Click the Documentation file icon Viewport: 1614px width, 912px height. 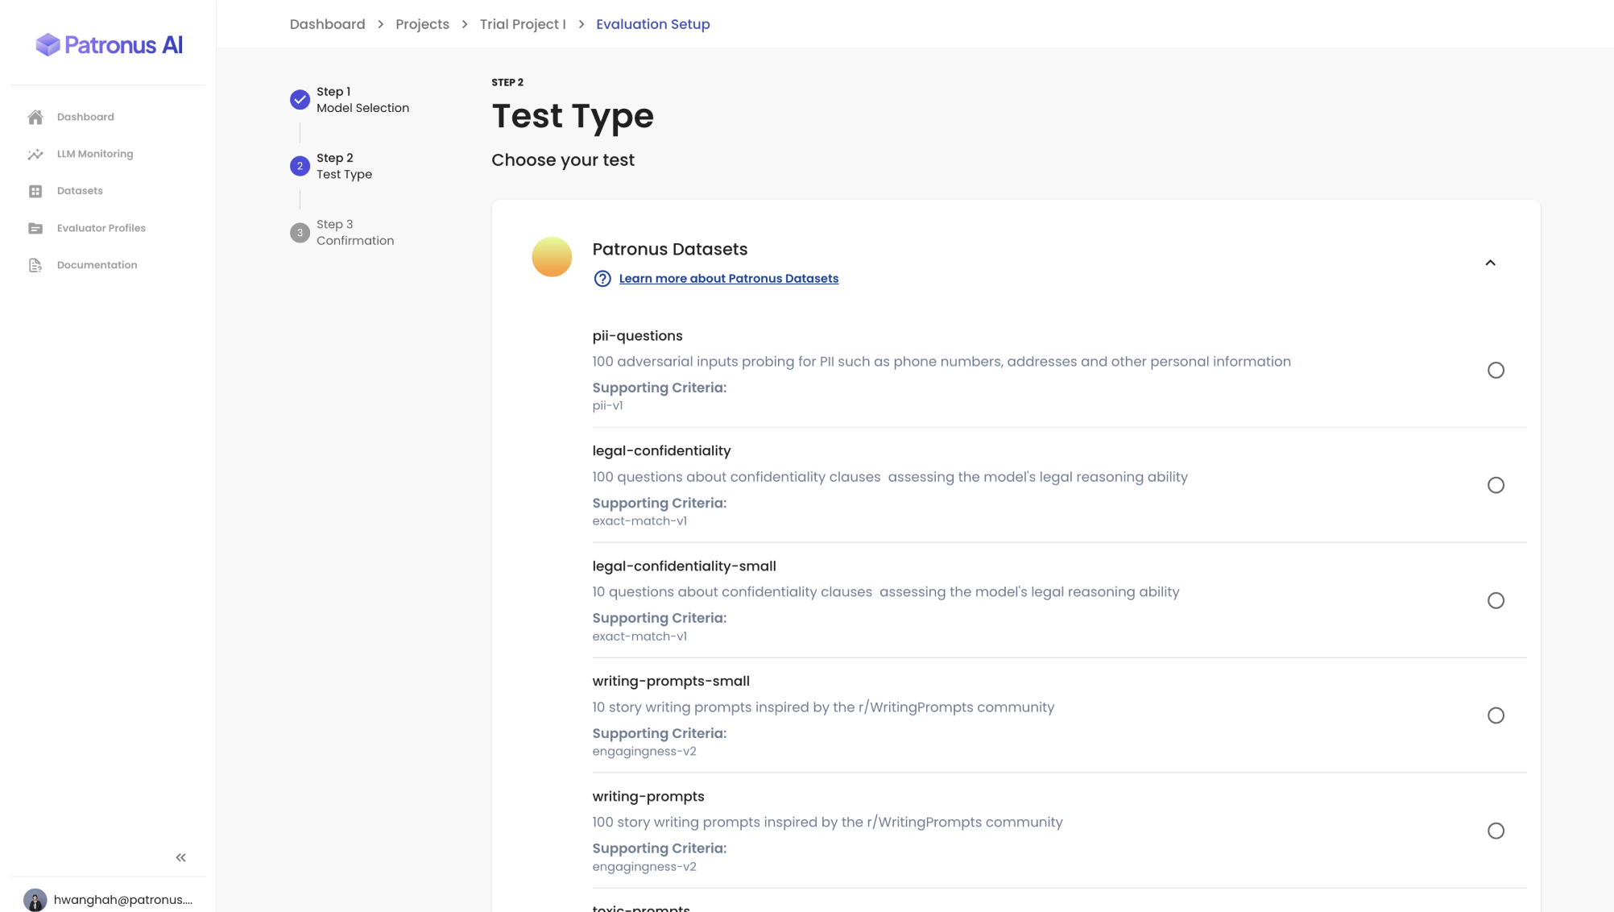(x=35, y=266)
